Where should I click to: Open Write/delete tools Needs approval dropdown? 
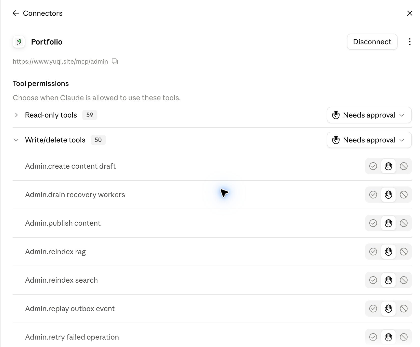tap(369, 140)
